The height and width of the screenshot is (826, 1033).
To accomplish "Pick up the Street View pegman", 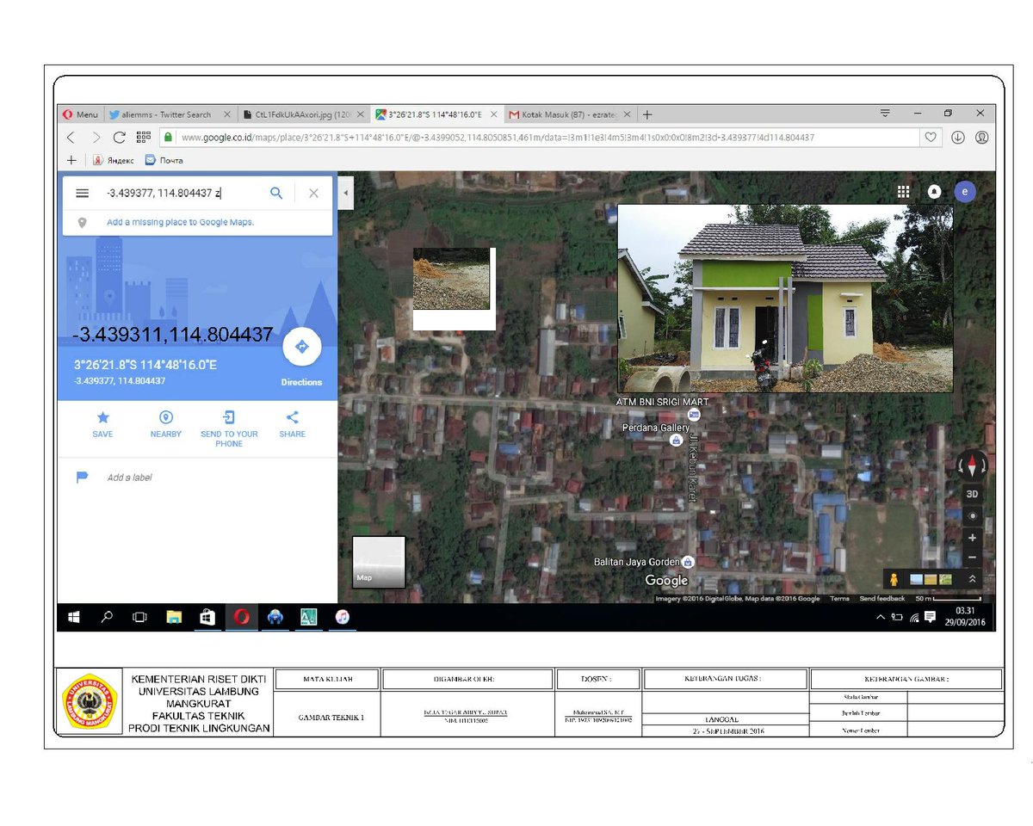I will click(x=894, y=579).
